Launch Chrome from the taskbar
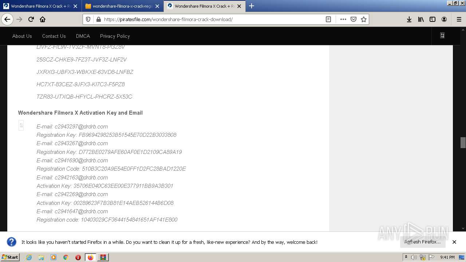Image resolution: width=466 pixels, height=262 pixels. coord(66,257)
